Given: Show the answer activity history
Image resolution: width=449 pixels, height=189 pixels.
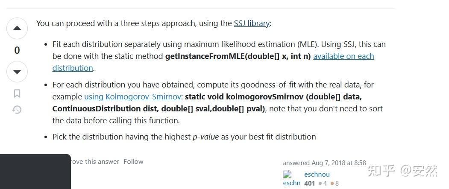Looking at the screenshot, I should point(17,110).
